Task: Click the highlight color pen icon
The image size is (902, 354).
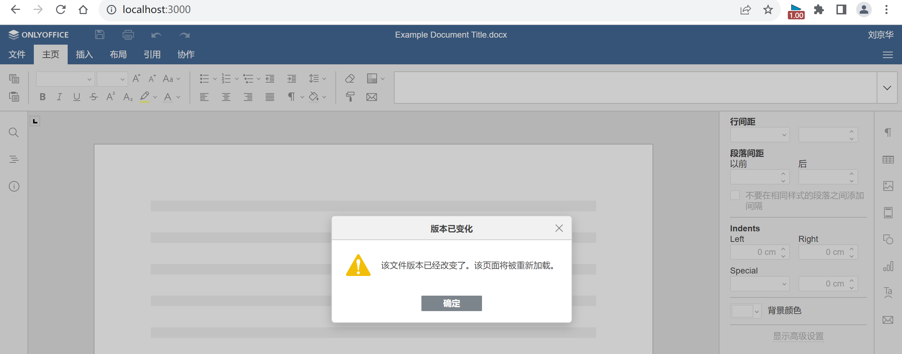Action: point(144,97)
